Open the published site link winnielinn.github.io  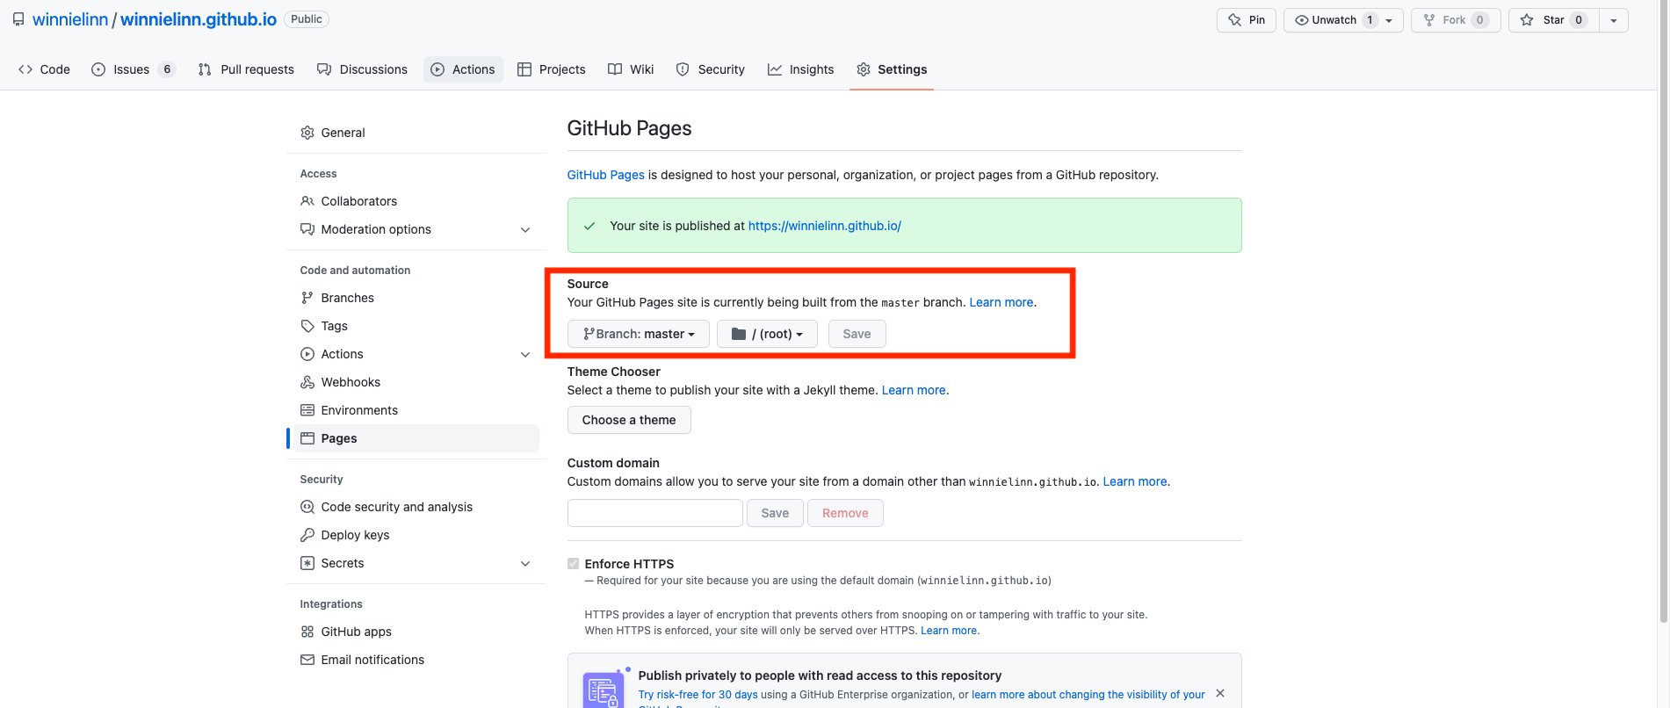[824, 226]
